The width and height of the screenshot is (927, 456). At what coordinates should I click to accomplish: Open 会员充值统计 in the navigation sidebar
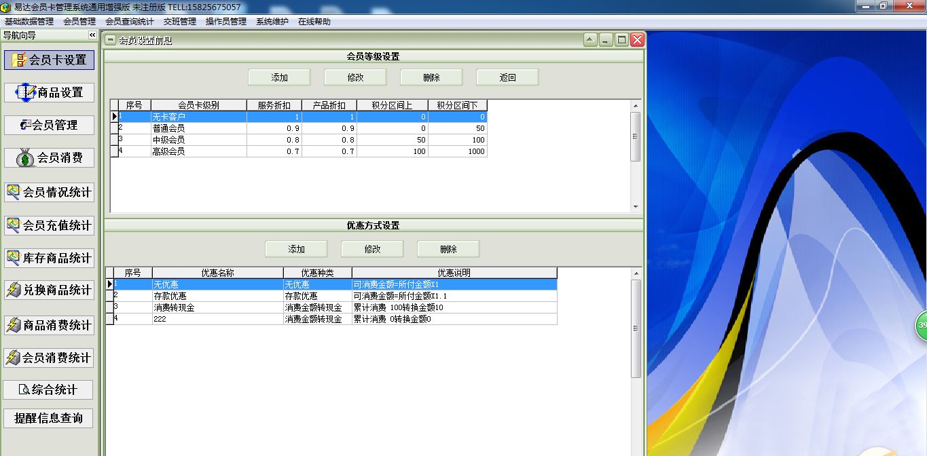49,225
